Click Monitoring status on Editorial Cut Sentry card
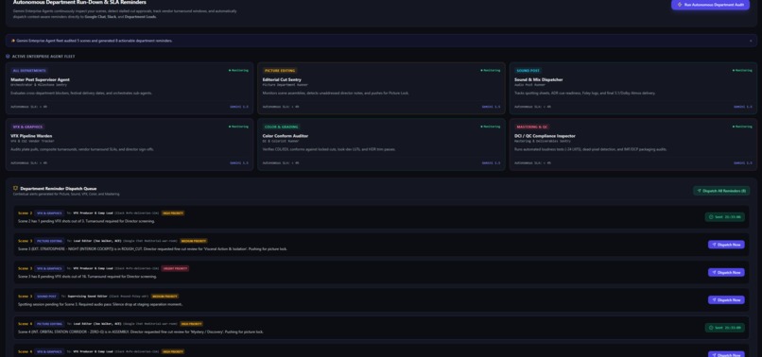This screenshot has height=357, width=762. pos(491,71)
